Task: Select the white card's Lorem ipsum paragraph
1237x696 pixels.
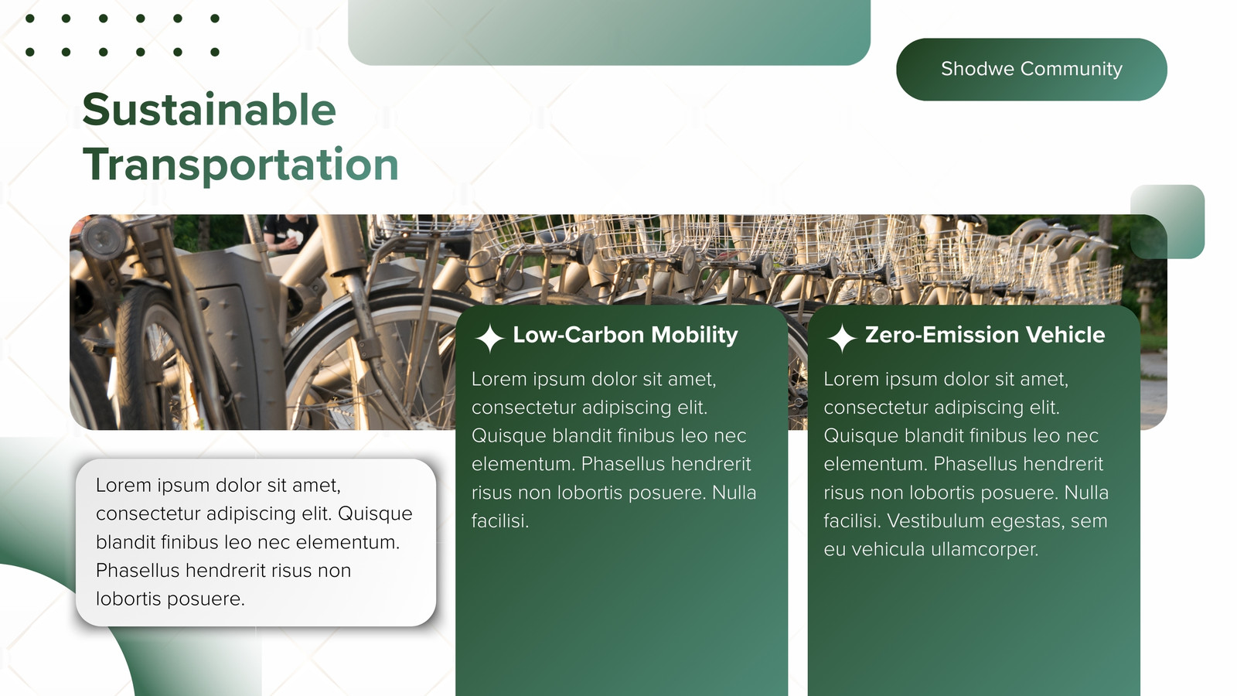Action: tap(254, 542)
